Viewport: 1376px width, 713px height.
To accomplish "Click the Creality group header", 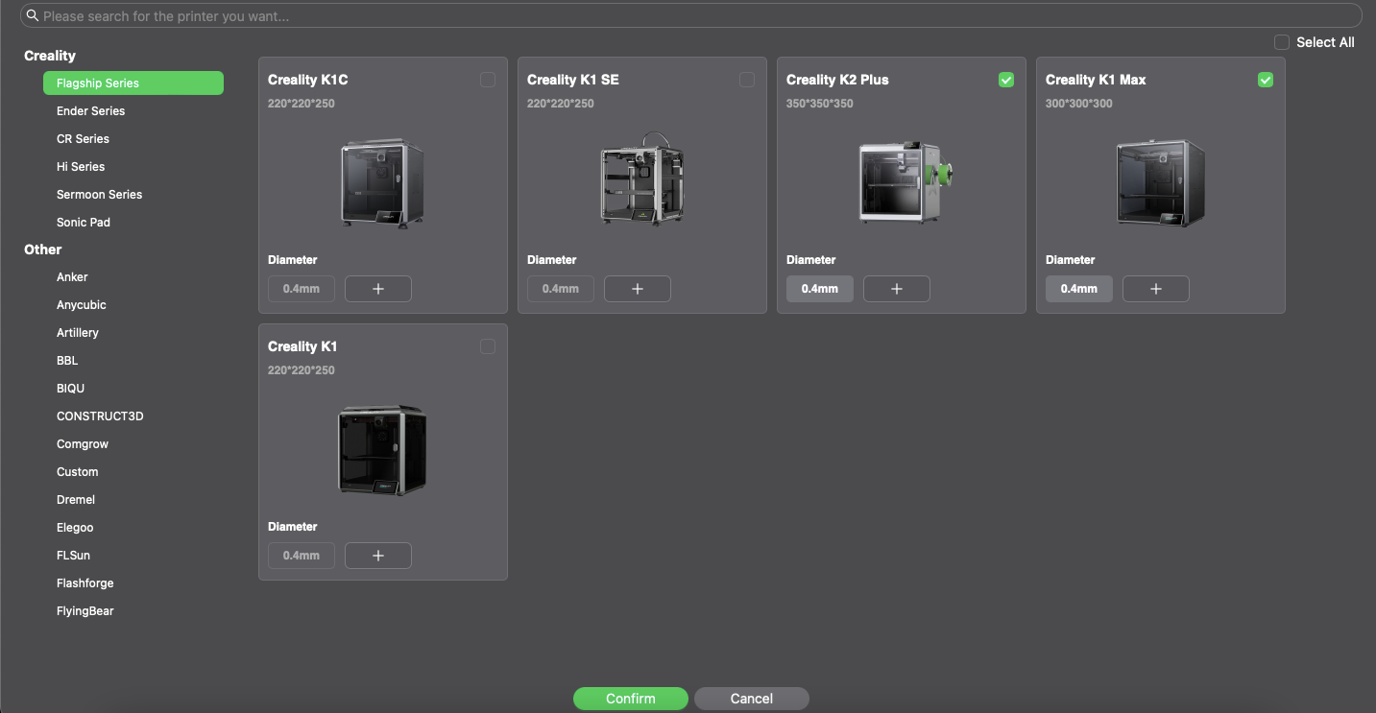I will point(50,56).
